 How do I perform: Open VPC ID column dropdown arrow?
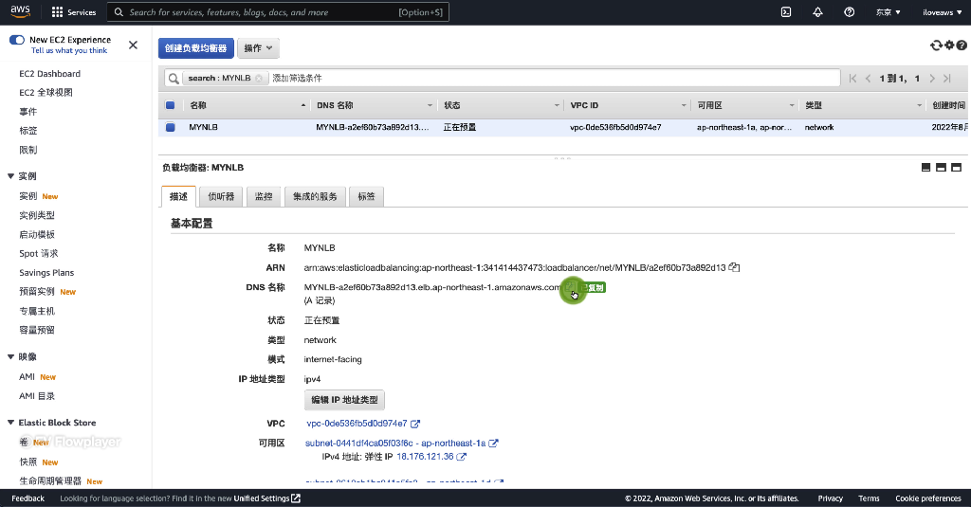tap(684, 105)
